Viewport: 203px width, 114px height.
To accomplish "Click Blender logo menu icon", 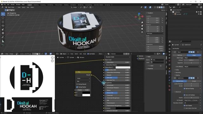I will tap(2, 5).
